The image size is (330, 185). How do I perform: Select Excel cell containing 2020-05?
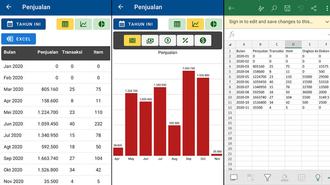click(x=244, y=77)
